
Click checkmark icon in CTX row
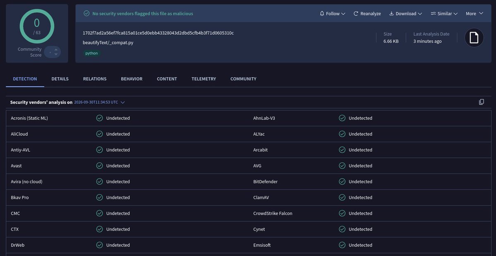point(99,229)
